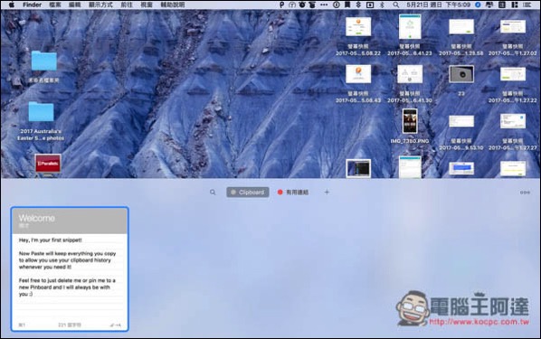The width and height of the screenshot is (541, 339).
Task: Click the ⌘1 shortcut label on the Welcome card
Action: (x=22, y=325)
